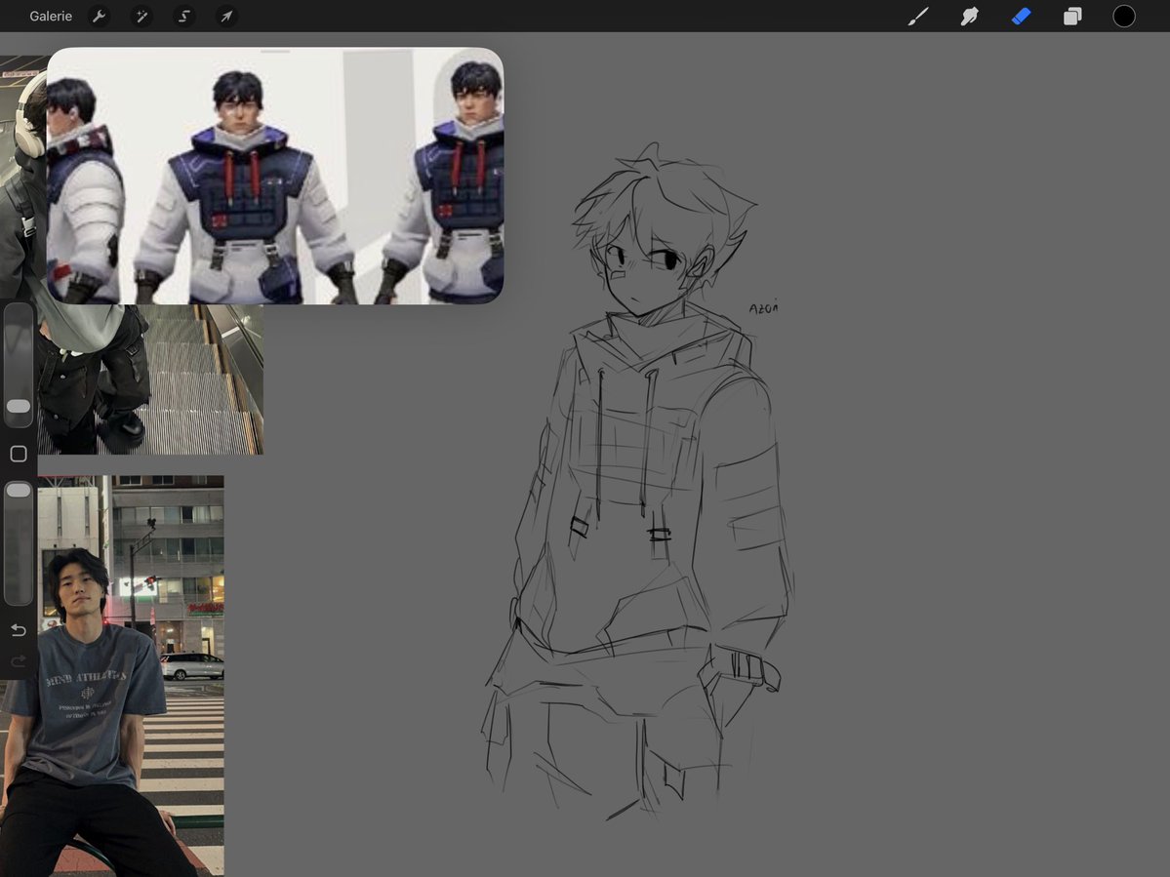Activate the Selection tool

coord(183,16)
